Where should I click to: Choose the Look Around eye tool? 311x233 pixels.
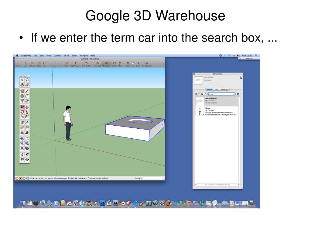point(22,160)
